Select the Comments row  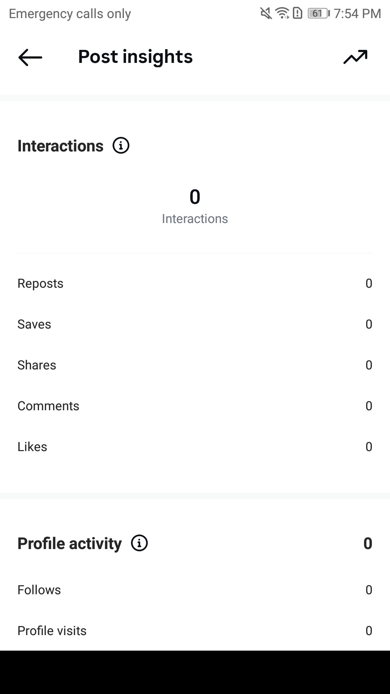click(x=195, y=406)
